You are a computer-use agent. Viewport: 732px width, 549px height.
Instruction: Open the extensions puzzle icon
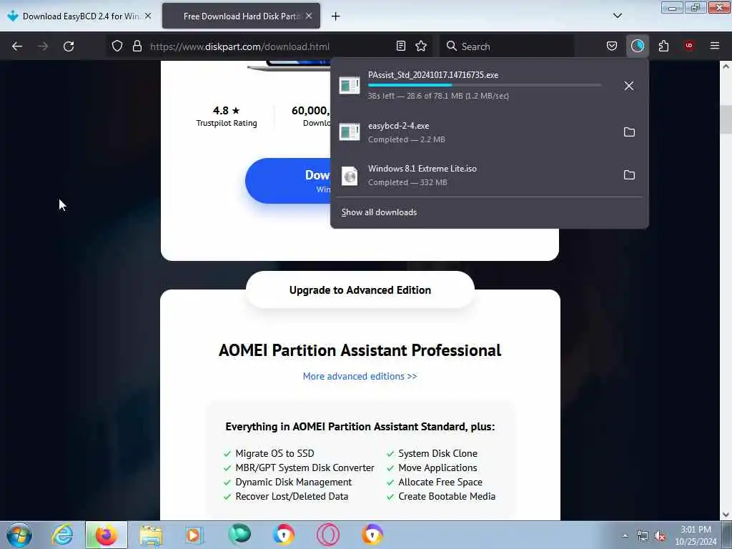click(x=663, y=46)
